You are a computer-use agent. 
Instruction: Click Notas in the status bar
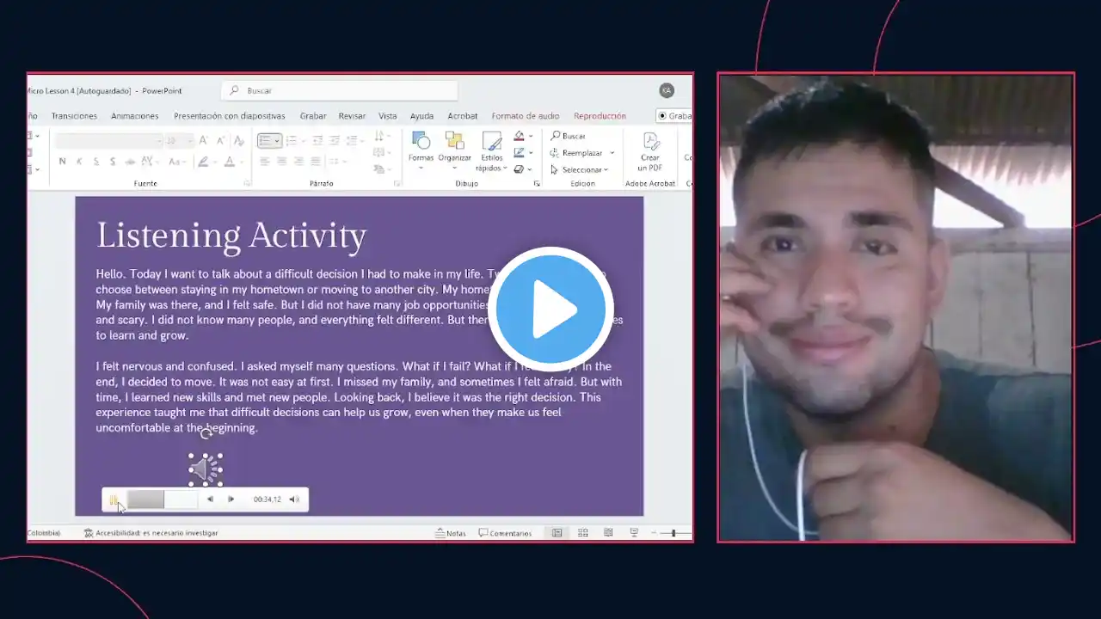(x=451, y=533)
